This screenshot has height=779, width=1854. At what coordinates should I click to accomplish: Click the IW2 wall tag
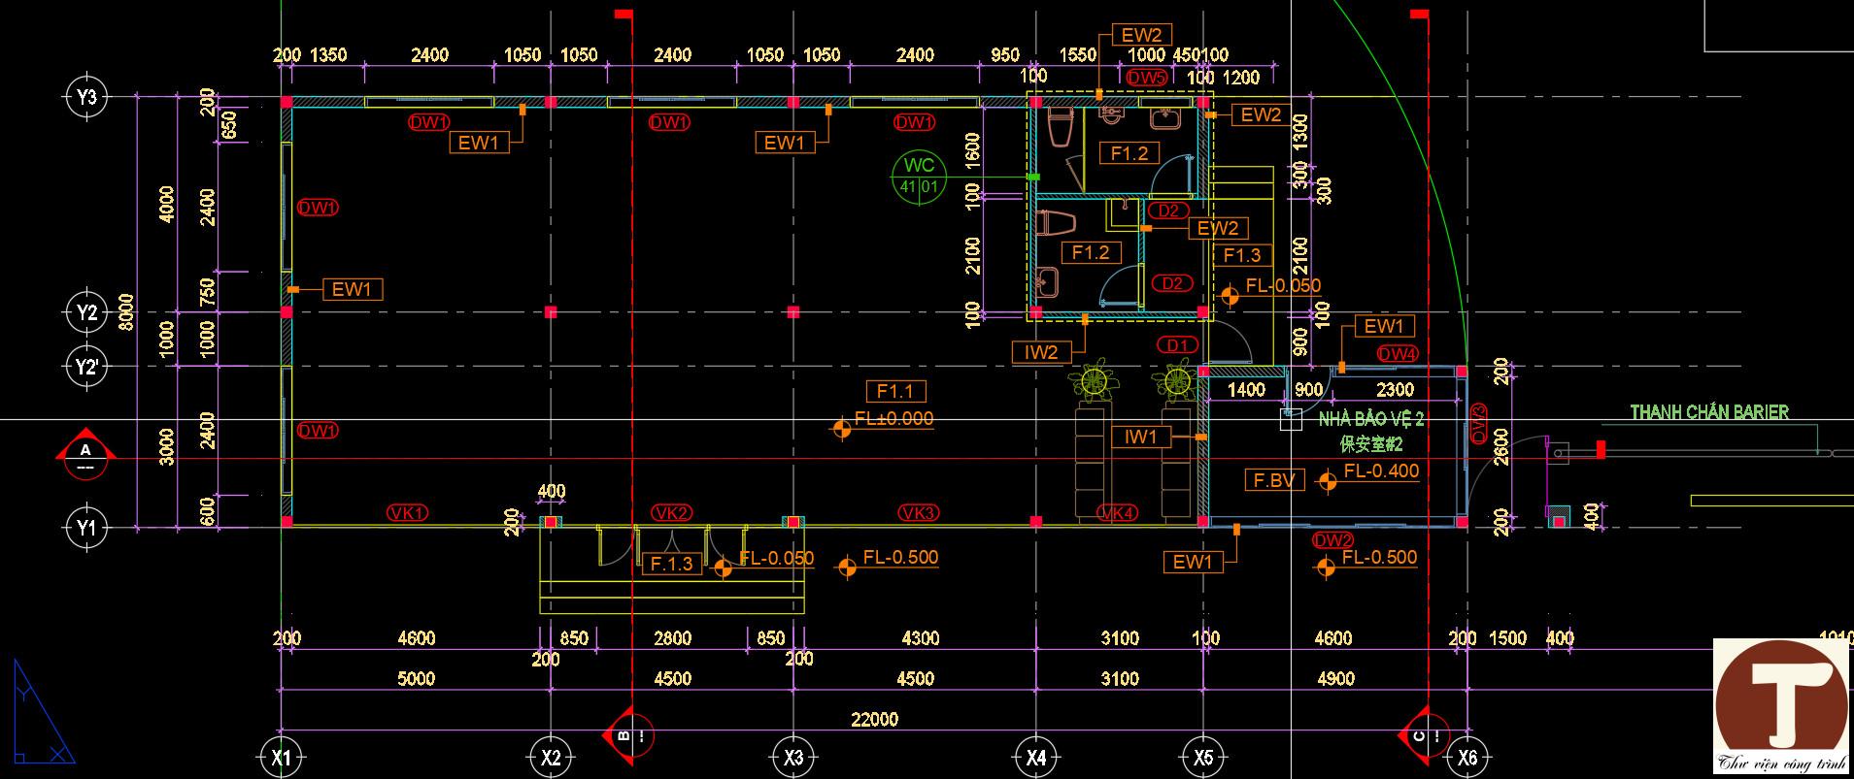pyautogui.click(x=1041, y=353)
